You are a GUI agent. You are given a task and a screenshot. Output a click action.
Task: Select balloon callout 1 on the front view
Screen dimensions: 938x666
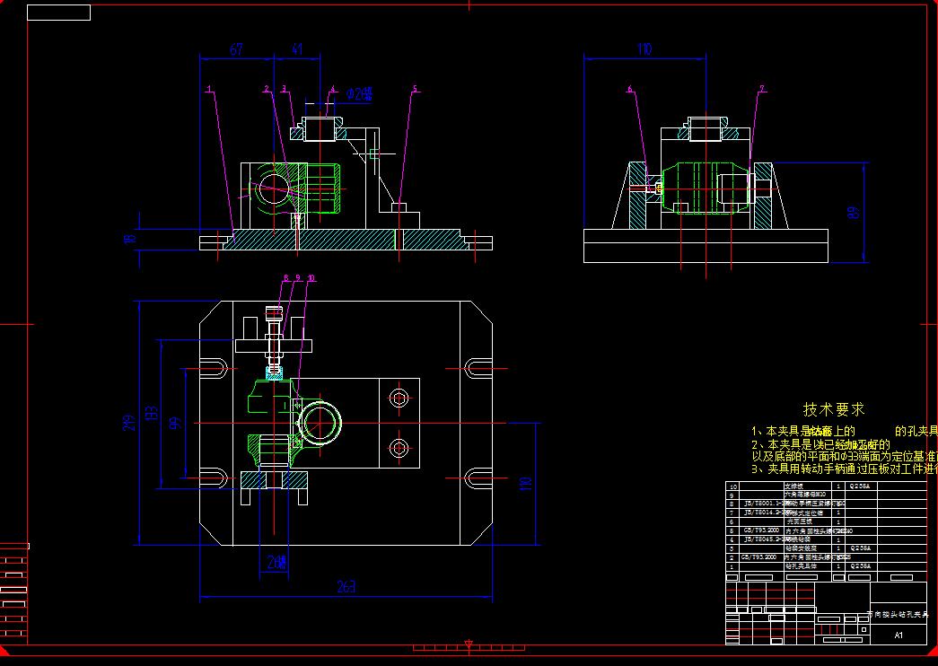tap(208, 89)
